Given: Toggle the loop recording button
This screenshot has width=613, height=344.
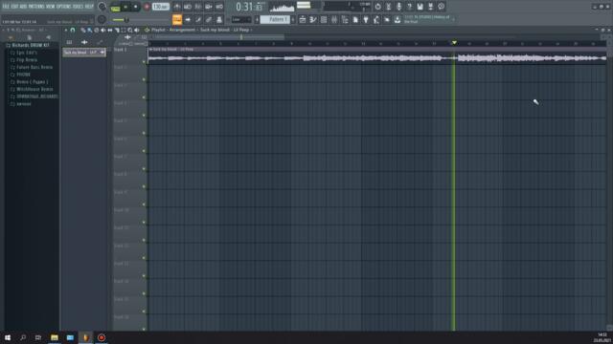Looking at the screenshot, I should click(x=219, y=7).
